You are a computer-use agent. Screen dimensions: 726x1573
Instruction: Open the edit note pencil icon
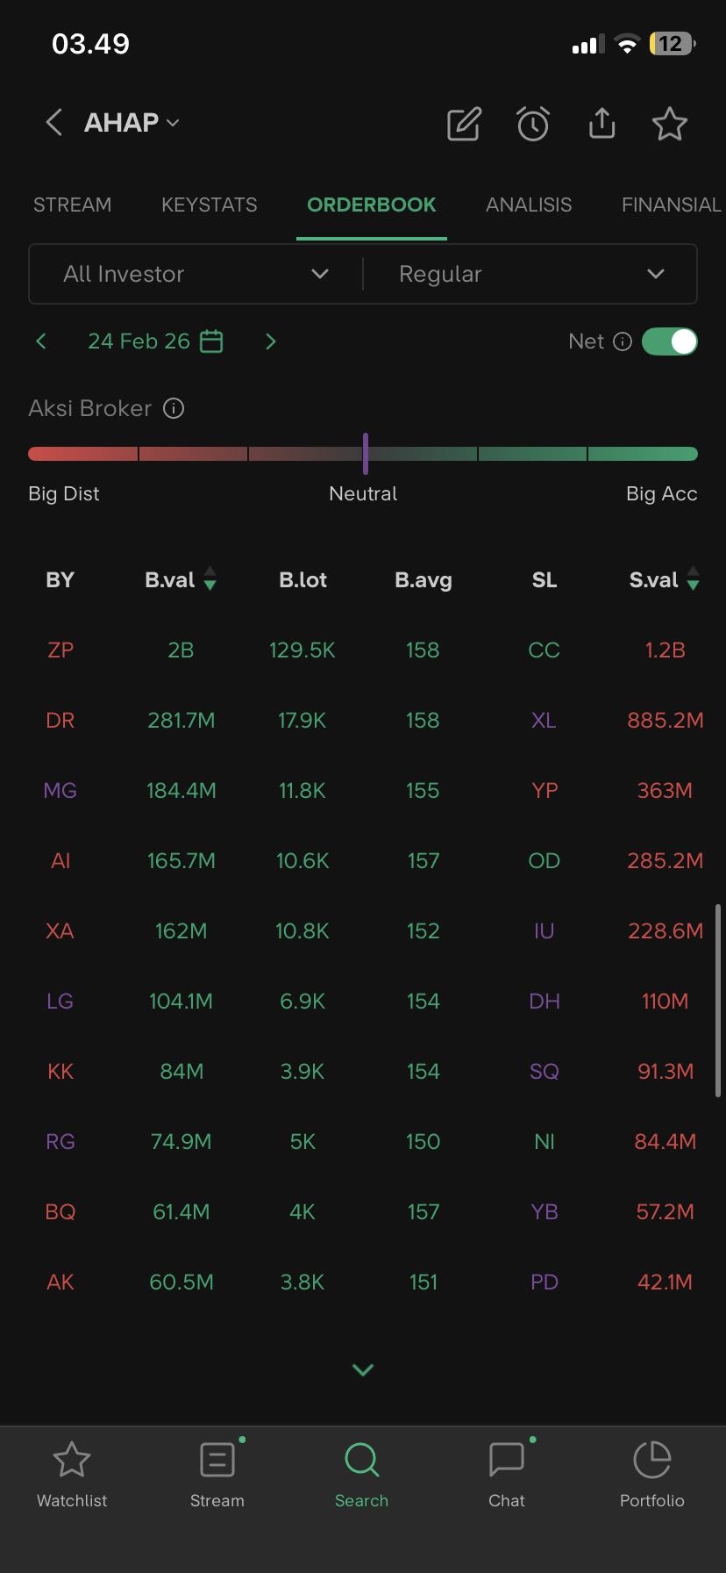click(x=464, y=125)
